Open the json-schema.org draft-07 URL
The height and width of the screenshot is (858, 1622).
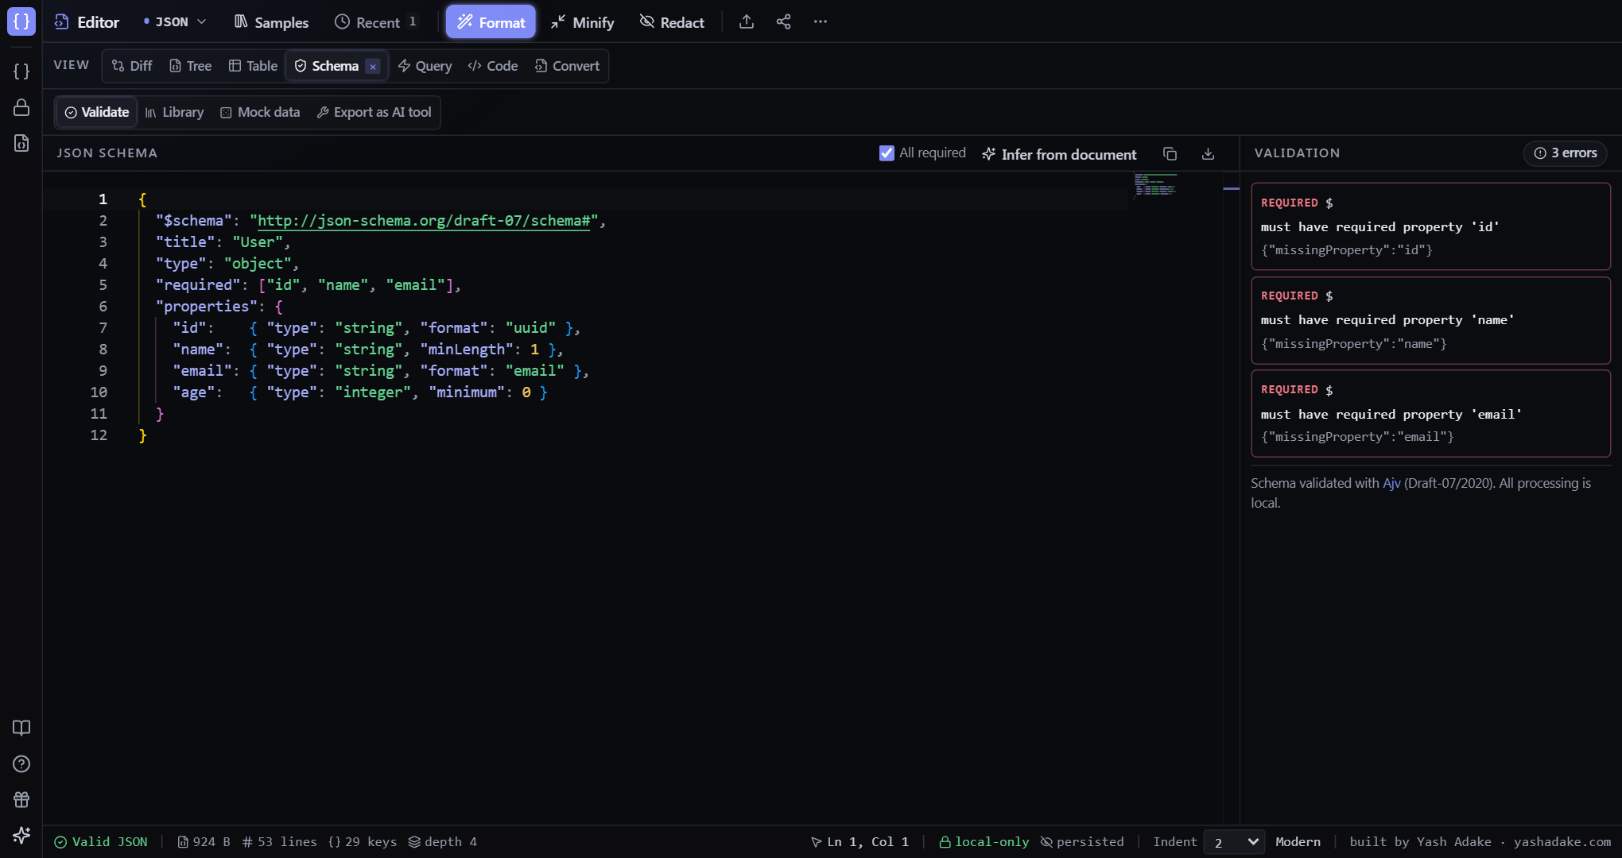[x=424, y=221]
